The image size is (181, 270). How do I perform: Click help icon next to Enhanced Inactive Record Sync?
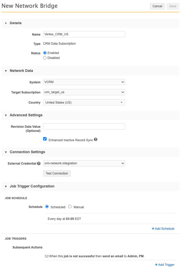(96, 140)
